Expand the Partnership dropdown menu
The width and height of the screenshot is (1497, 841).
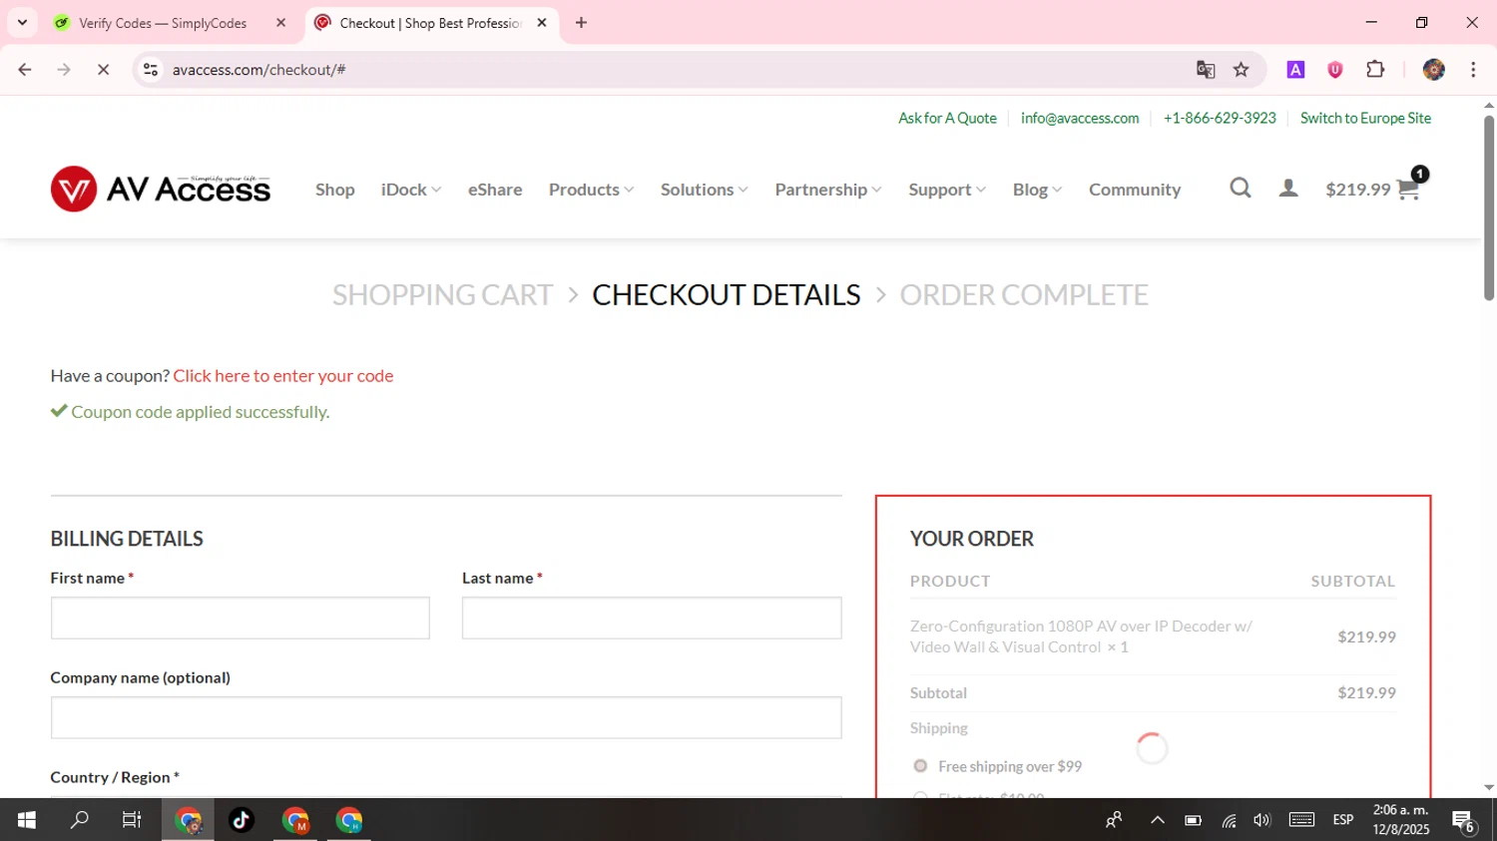828,190
